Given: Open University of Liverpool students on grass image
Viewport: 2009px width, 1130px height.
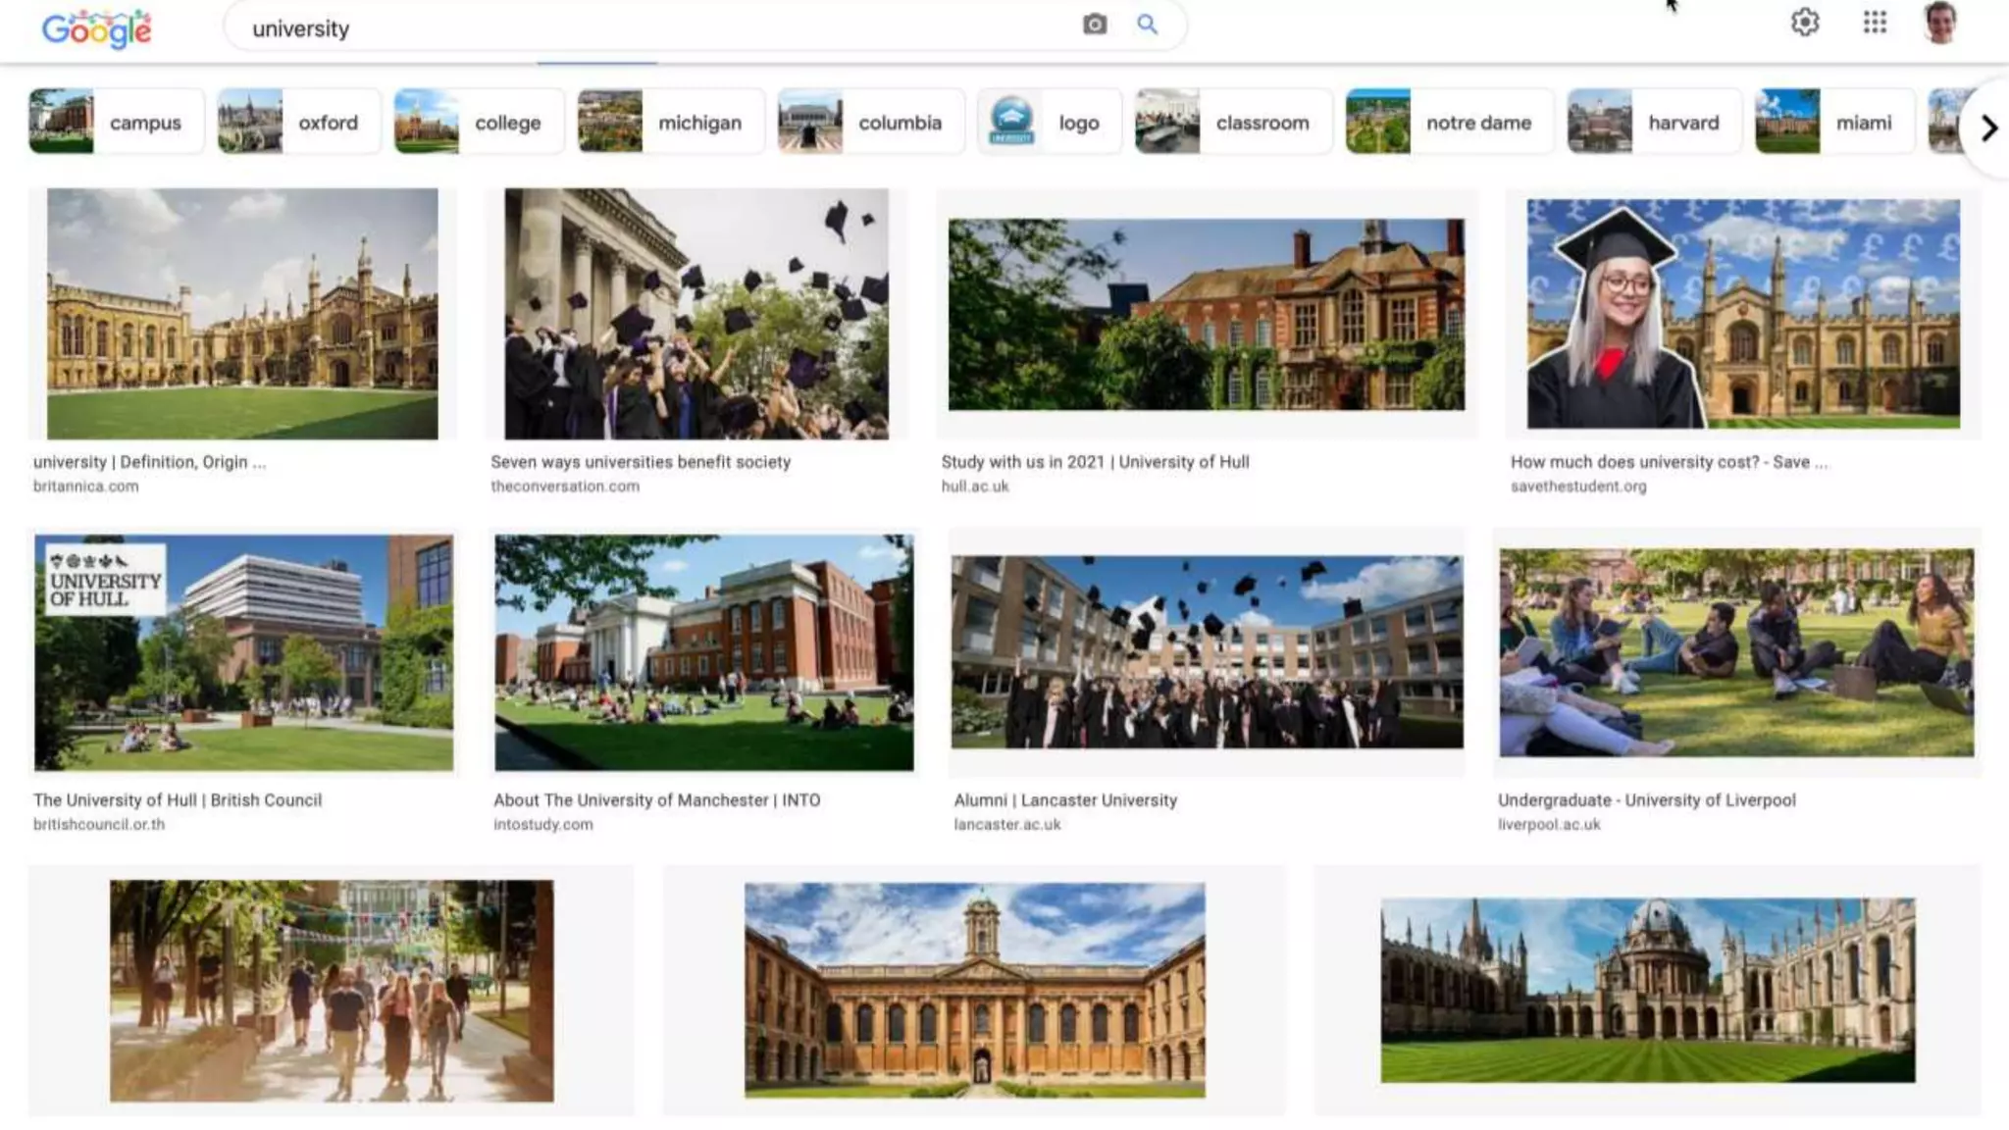Looking at the screenshot, I should tap(1735, 652).
